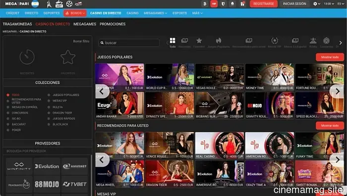Open the gift box icon
The width and height of the screenshot is (347, 196).
242,4
